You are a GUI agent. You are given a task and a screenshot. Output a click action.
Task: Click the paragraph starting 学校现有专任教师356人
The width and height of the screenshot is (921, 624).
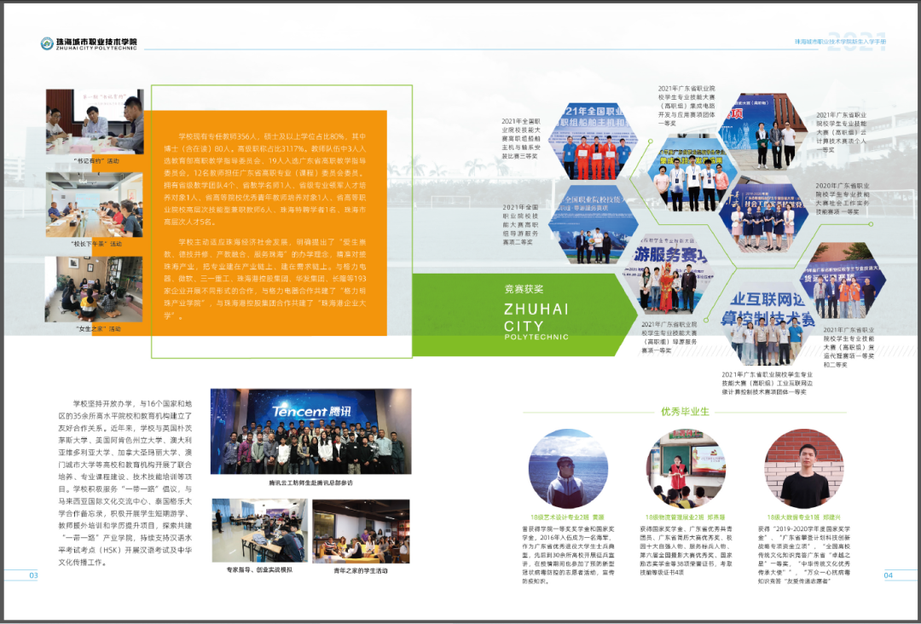coord(265,179)
